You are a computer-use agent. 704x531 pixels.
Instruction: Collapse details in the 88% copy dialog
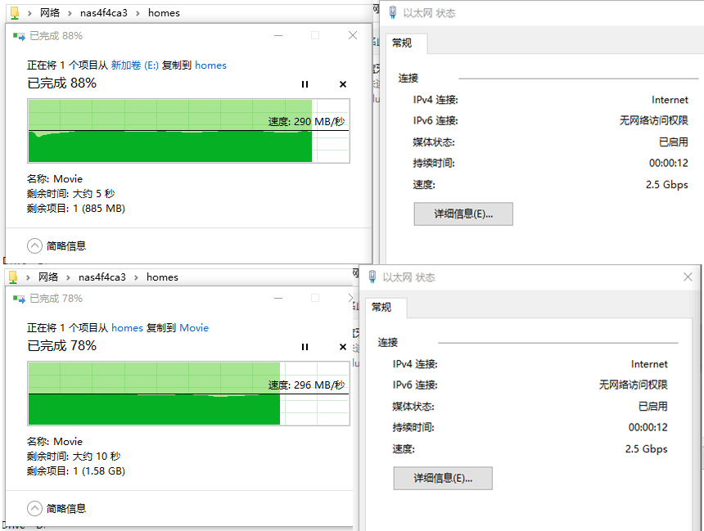click(56, 246)
